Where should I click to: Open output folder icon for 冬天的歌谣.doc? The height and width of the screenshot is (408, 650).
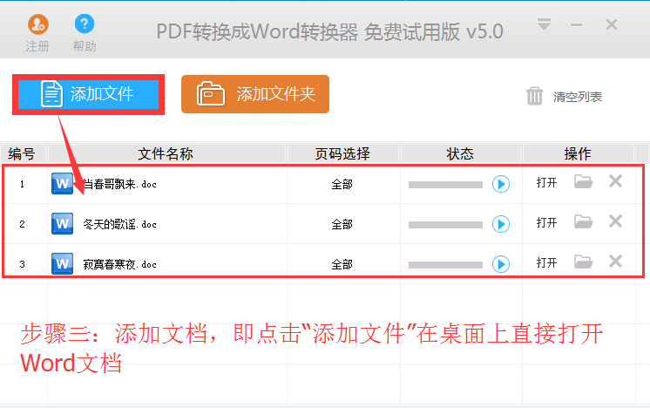(x=583, y=221)
